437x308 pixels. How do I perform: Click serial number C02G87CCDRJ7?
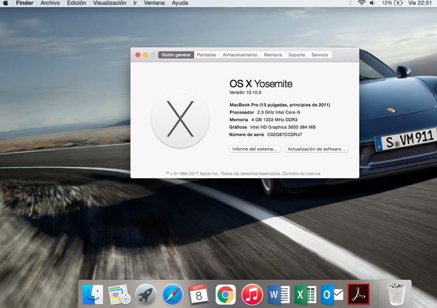pyautogui.click(x=285, y=135)
